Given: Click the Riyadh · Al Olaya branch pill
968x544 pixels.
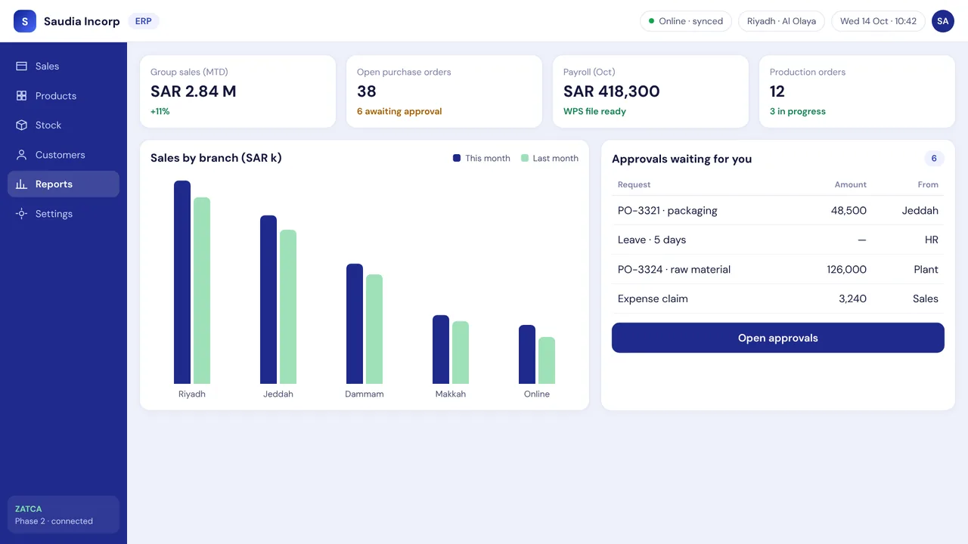Looking at the screenshot, I should (x=781, y=21).
